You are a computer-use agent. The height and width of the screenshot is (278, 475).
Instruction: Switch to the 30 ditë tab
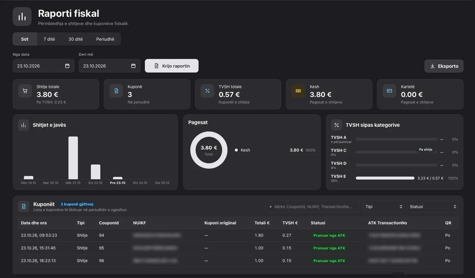[76, 39]
